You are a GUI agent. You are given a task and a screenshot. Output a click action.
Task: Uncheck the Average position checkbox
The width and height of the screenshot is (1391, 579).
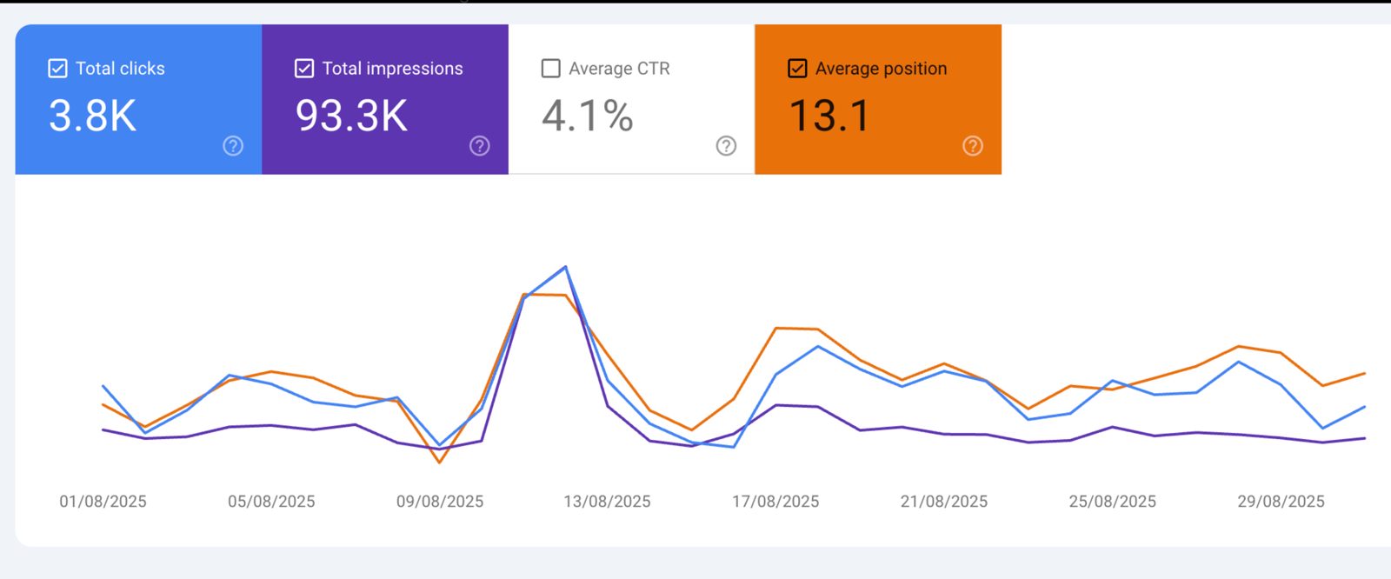tap(797, 69)
